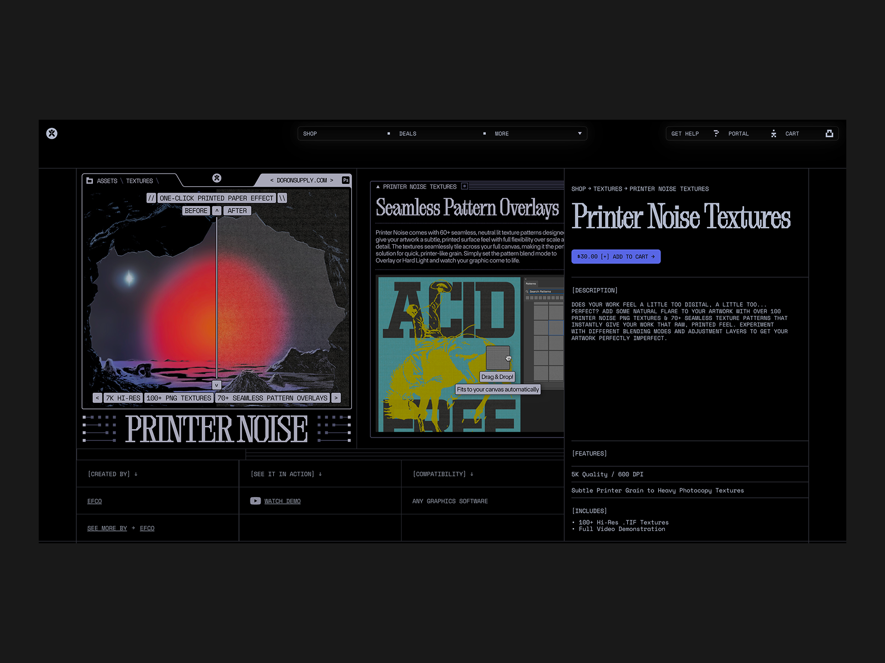Click the question mark help icon
The image size is (885, 663).
point(716,133)
